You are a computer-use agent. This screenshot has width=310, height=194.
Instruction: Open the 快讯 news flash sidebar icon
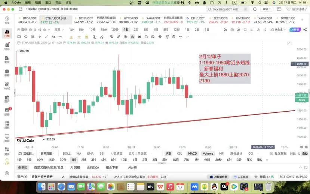(7, 46)
